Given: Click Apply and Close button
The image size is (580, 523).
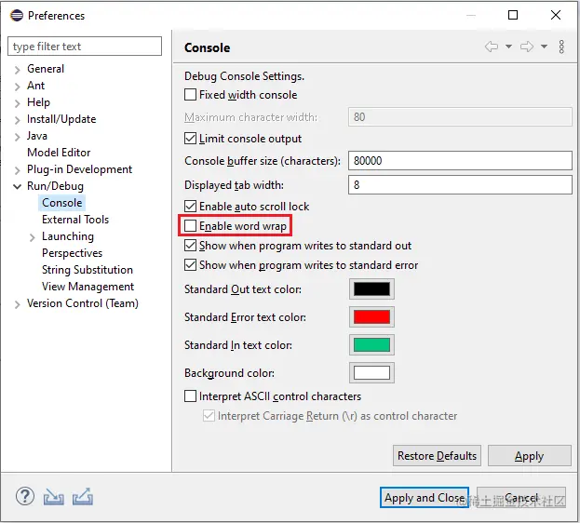Looking at the screenshot, I should coord(425,498).
